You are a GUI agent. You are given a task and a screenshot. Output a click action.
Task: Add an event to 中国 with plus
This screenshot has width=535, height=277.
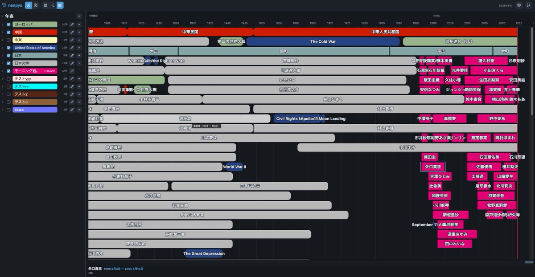(79, 32)
